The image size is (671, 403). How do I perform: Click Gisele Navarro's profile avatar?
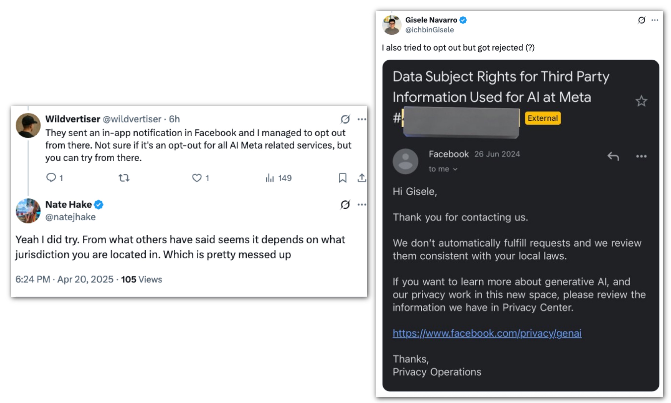coord(391,25)
